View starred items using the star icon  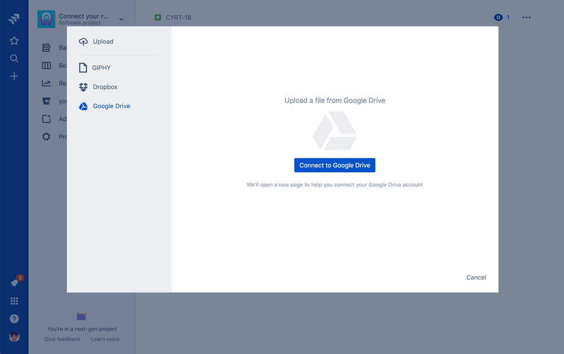14,40
